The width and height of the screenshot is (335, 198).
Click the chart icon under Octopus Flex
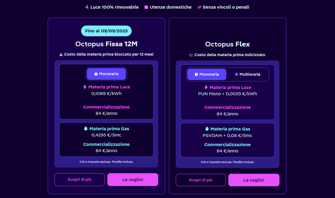(191, 55)
